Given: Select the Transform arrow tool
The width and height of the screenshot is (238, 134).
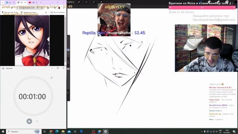Looking at the screenshot, I should (101, 2).
